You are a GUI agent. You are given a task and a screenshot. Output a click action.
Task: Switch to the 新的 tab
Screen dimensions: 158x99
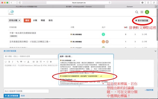click(x=51, y=20)
